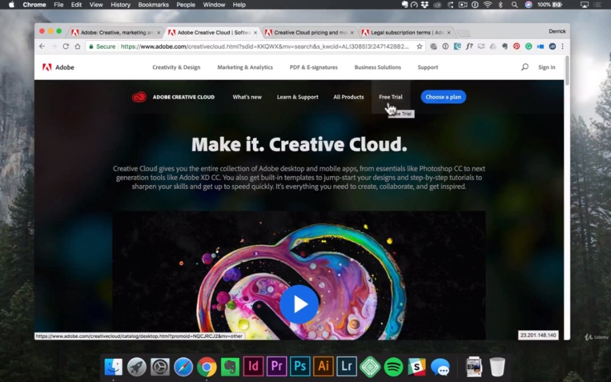Open Messages from the Dock

click(441, 367)
